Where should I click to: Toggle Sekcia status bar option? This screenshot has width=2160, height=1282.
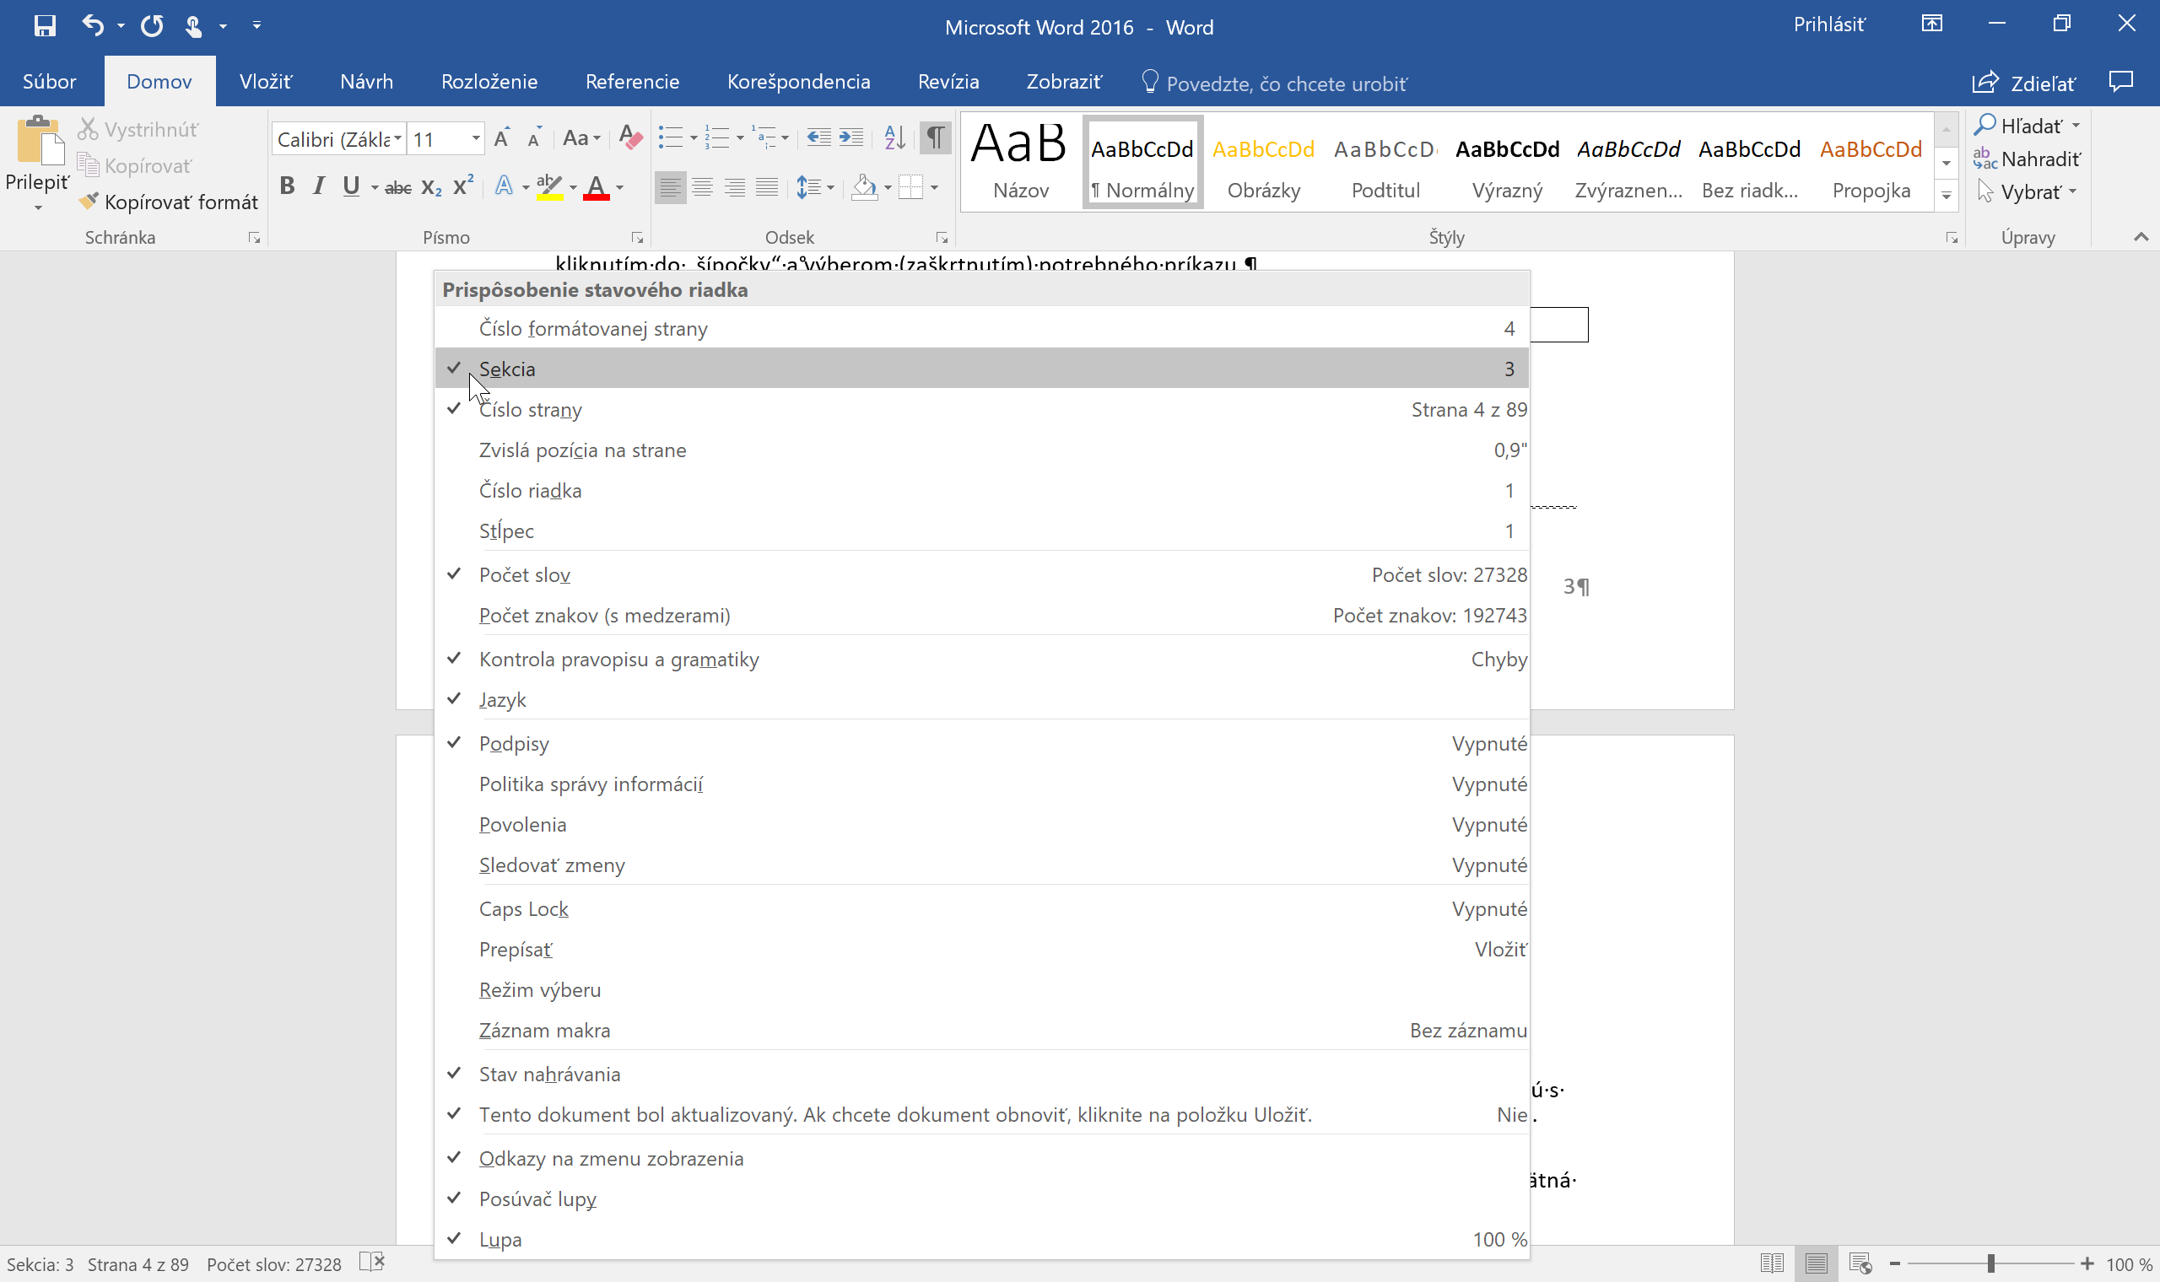[x=981, y=369]
